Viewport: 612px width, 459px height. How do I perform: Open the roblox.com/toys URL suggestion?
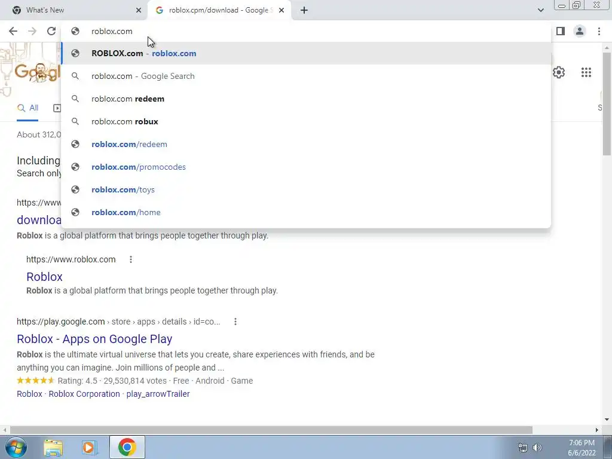coord(306,189)
